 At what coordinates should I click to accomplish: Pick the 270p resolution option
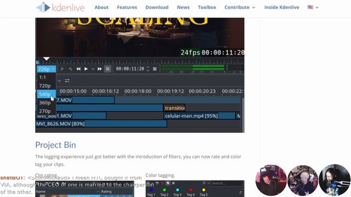(46, 111)
